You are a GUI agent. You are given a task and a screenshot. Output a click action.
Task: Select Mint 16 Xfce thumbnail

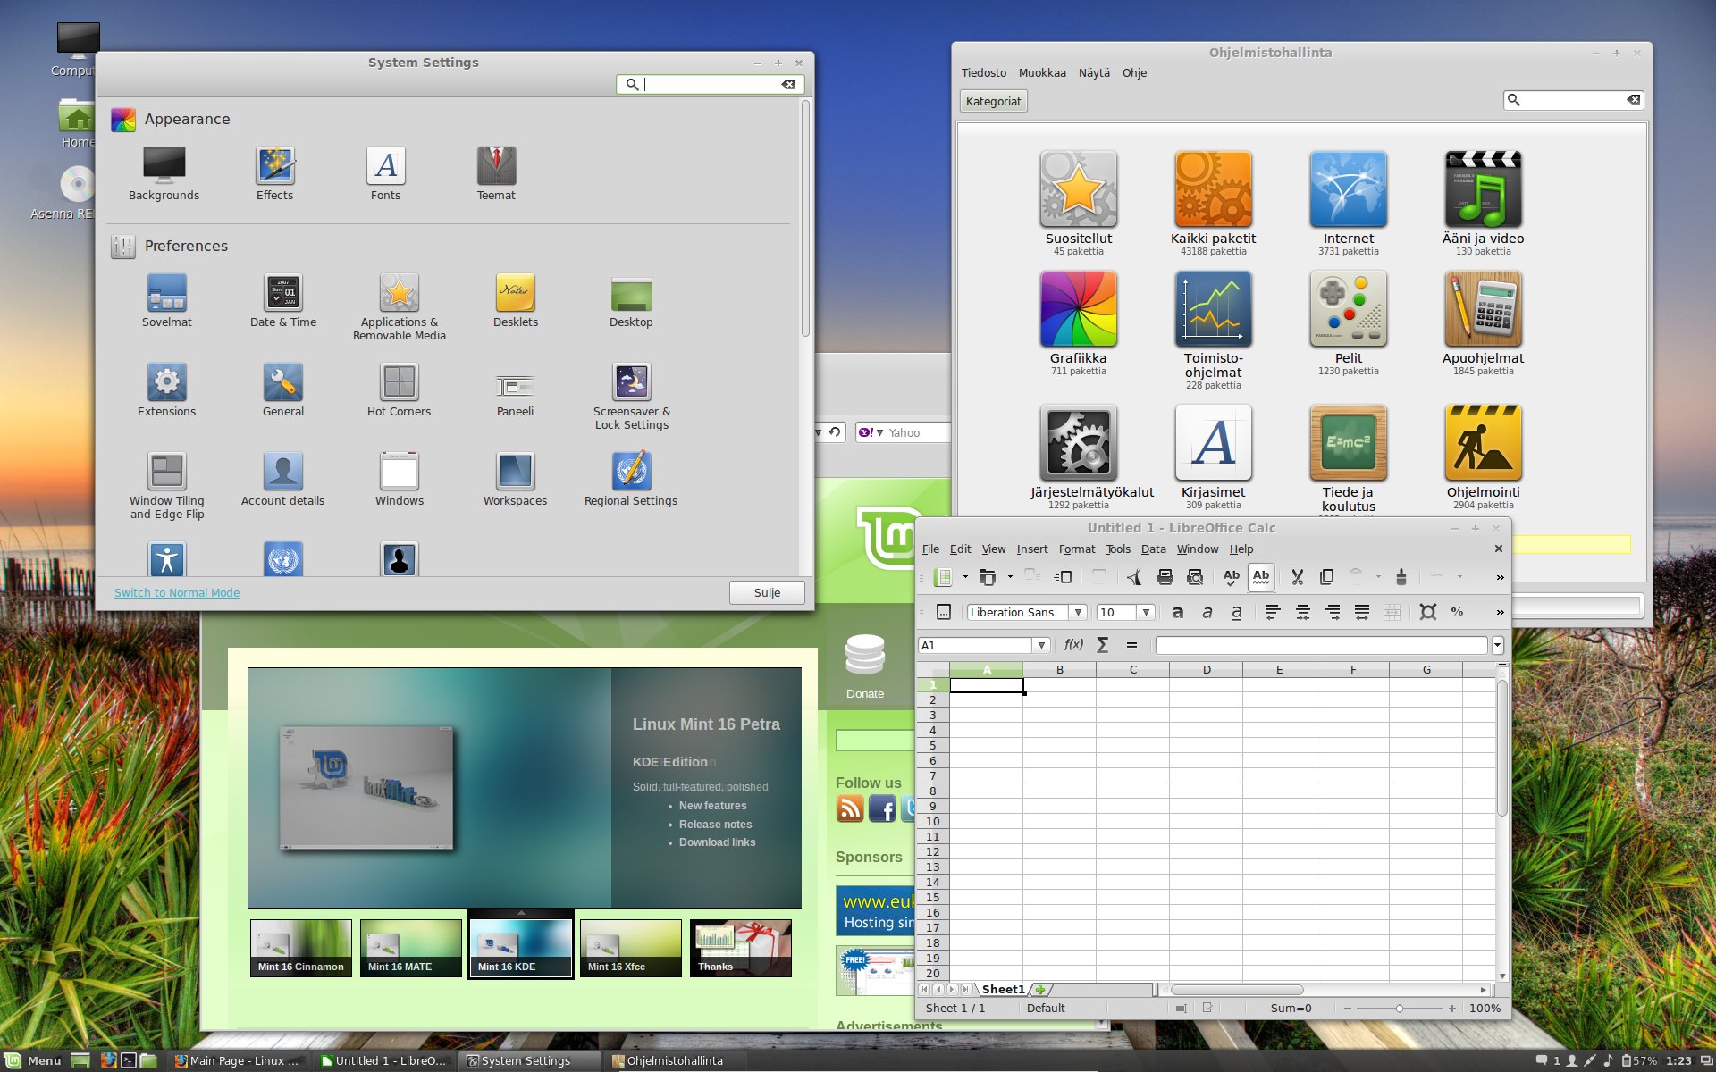631,947
